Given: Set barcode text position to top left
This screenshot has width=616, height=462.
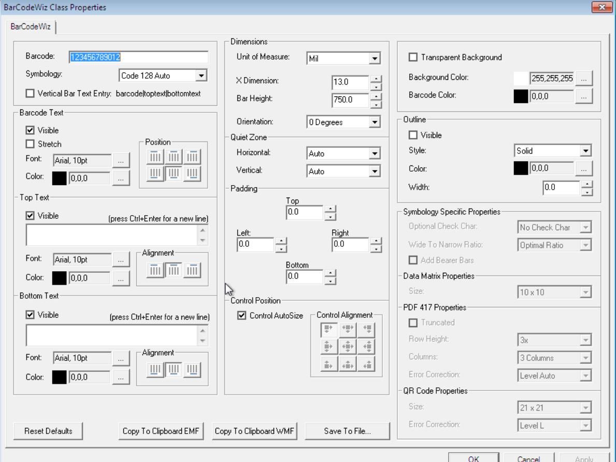Looking at the screenshot, I should [x=155, y=157].
